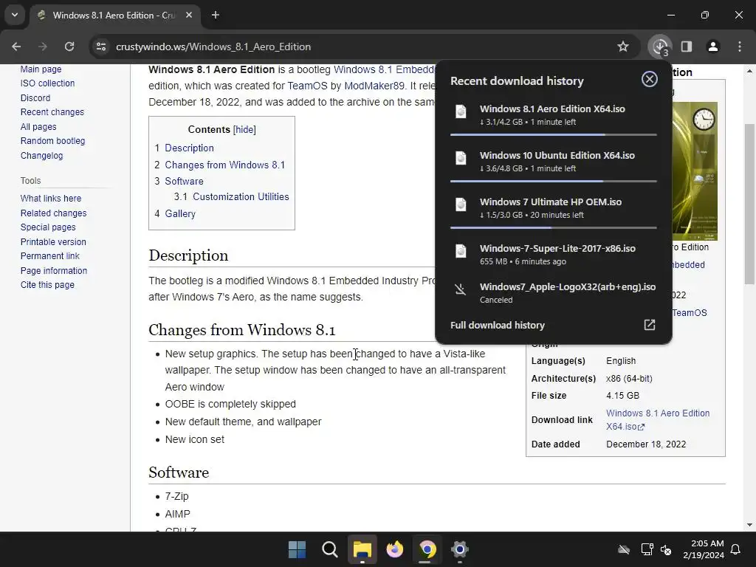
Task: Toggle the Chrome side panel icon
Action: pyautogui.click(x=687, y=47)
